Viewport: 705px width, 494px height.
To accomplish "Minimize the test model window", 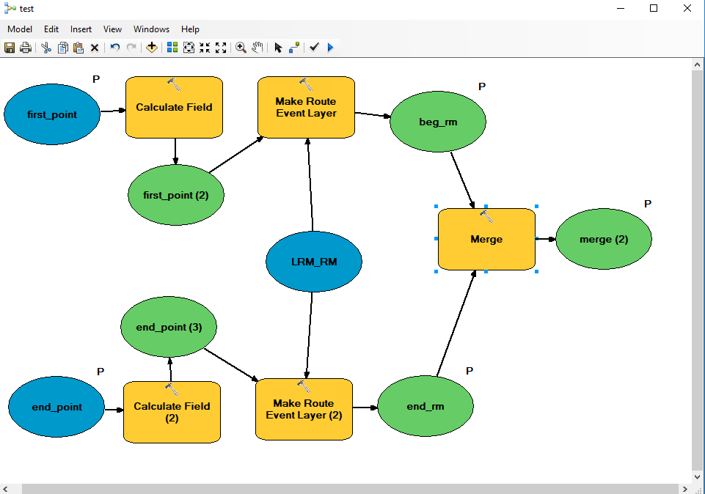I will 621,8.
